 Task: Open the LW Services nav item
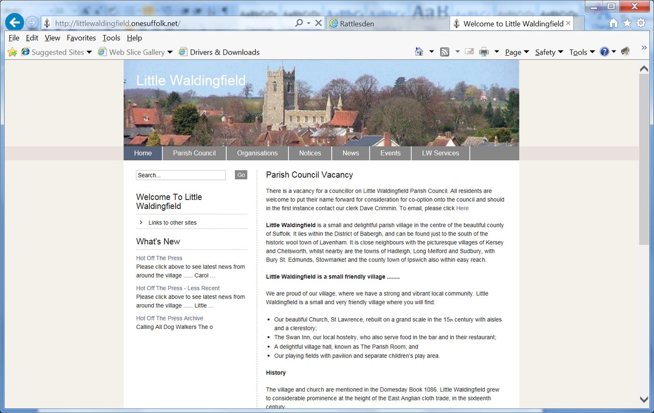pyautogui.click(x=441, y=153)
